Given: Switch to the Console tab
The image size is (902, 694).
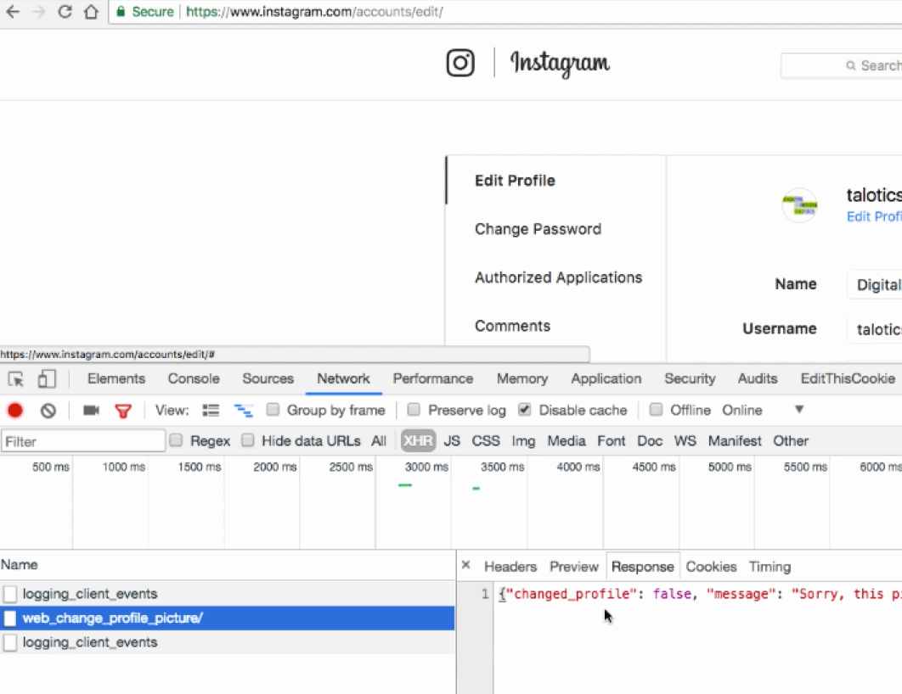Looking at the screenshot, I should (x=193, y=379).
